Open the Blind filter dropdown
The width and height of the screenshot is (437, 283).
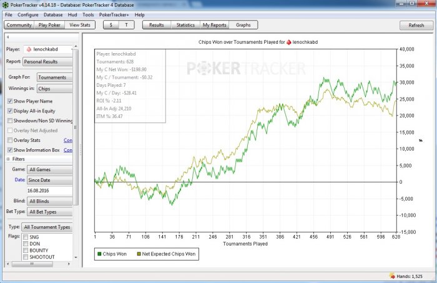(49, 201)
